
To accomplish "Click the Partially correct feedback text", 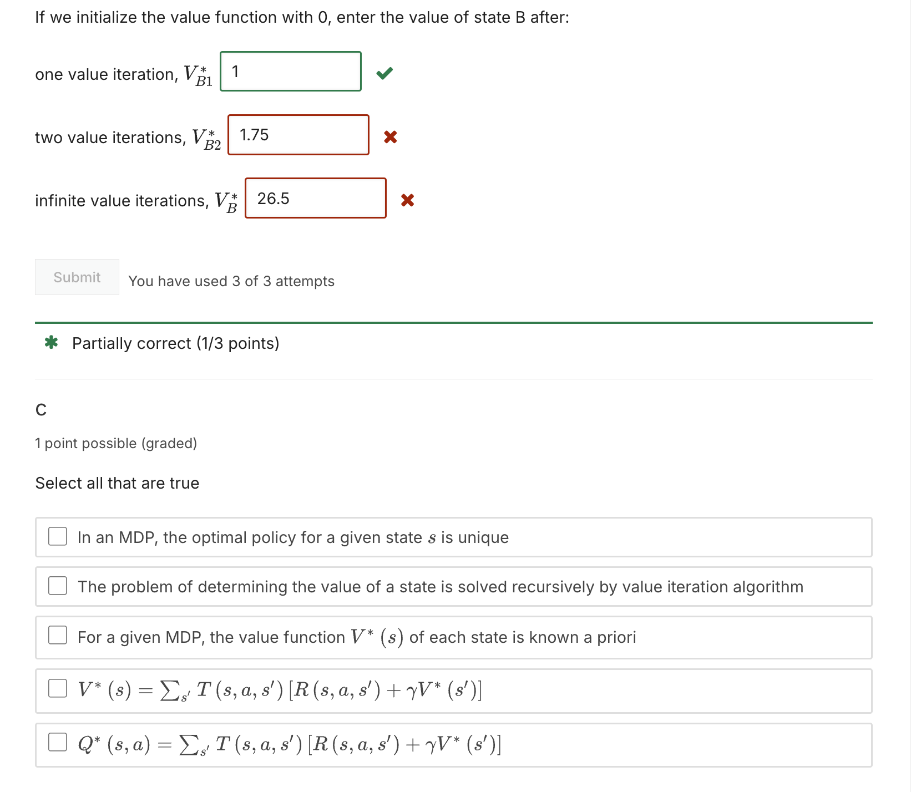I will point(175,343).
